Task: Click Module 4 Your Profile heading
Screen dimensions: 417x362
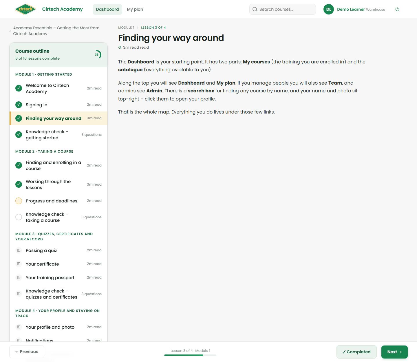Action: point(57,313)
